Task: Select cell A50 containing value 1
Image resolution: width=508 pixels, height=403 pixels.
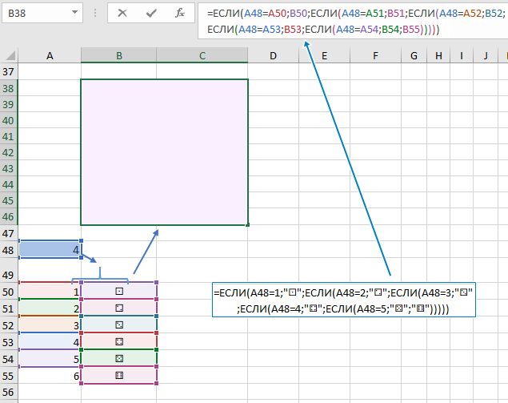Action: tap(50, 292)
